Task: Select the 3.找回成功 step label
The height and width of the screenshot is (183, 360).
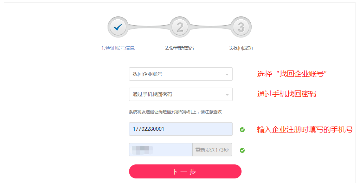Action: coord(241,48)
